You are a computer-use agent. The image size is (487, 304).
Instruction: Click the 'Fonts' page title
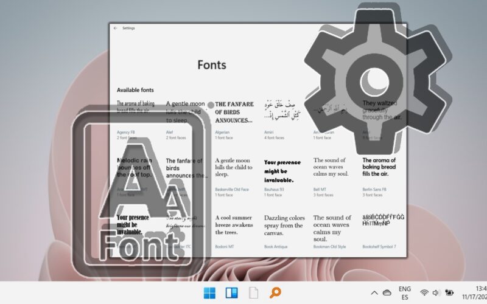coord(212,65)
